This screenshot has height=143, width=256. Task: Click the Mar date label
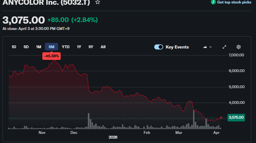pyautogui.click(x=179, y=133)
